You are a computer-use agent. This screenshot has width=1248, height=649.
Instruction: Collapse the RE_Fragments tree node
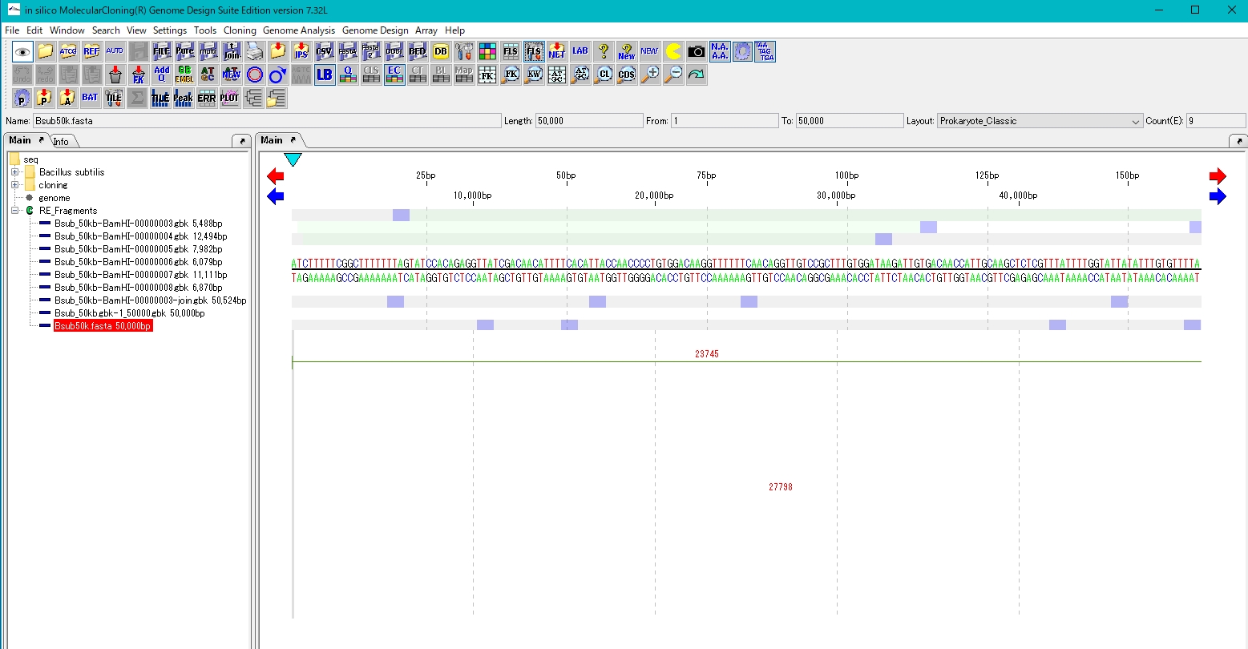pyautogui.click(x=14, y=211)
